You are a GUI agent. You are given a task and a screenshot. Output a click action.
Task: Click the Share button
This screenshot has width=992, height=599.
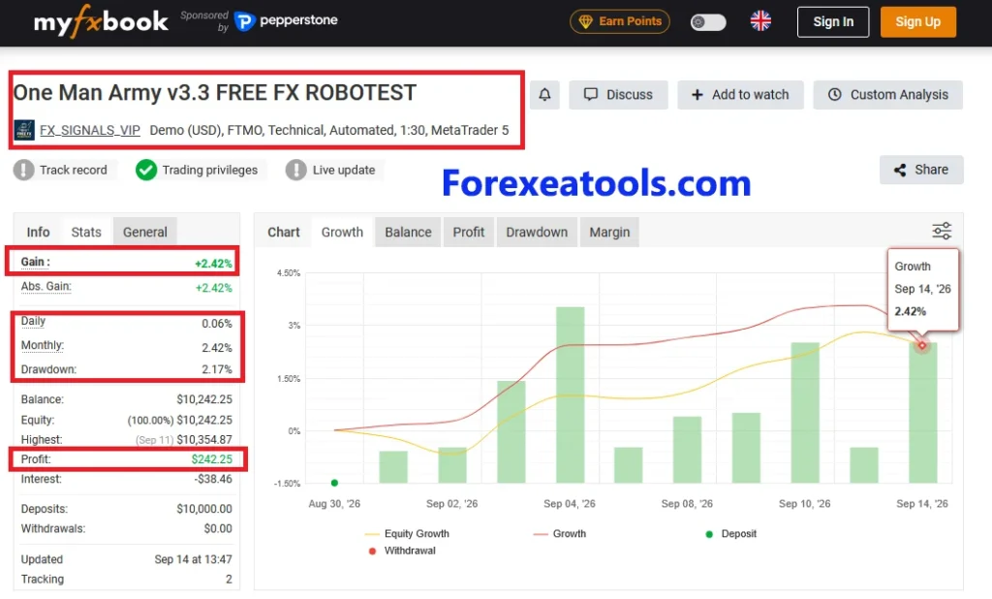coord(921,170)
